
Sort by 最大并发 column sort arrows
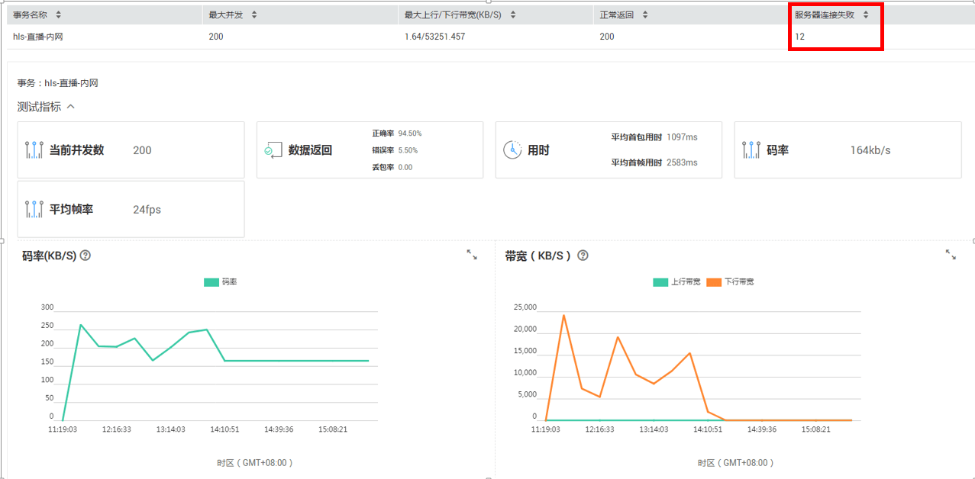pyautogui.click(x=254, y=14)
